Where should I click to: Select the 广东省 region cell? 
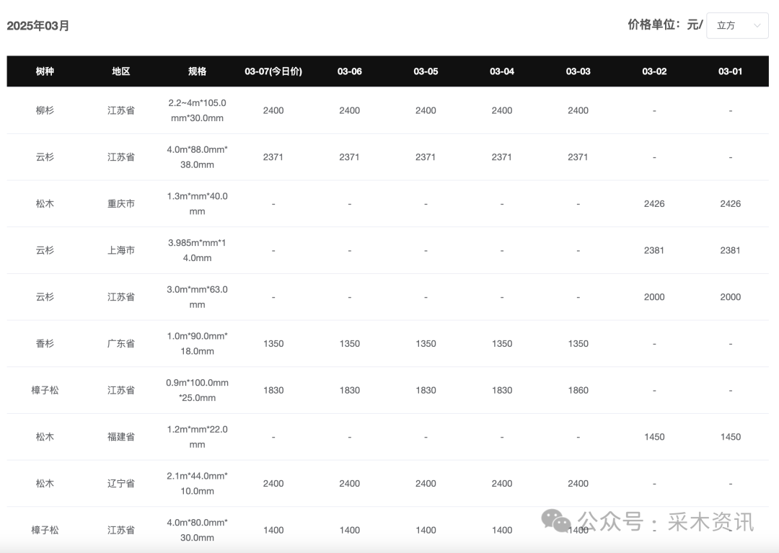(x=120, y=343)
